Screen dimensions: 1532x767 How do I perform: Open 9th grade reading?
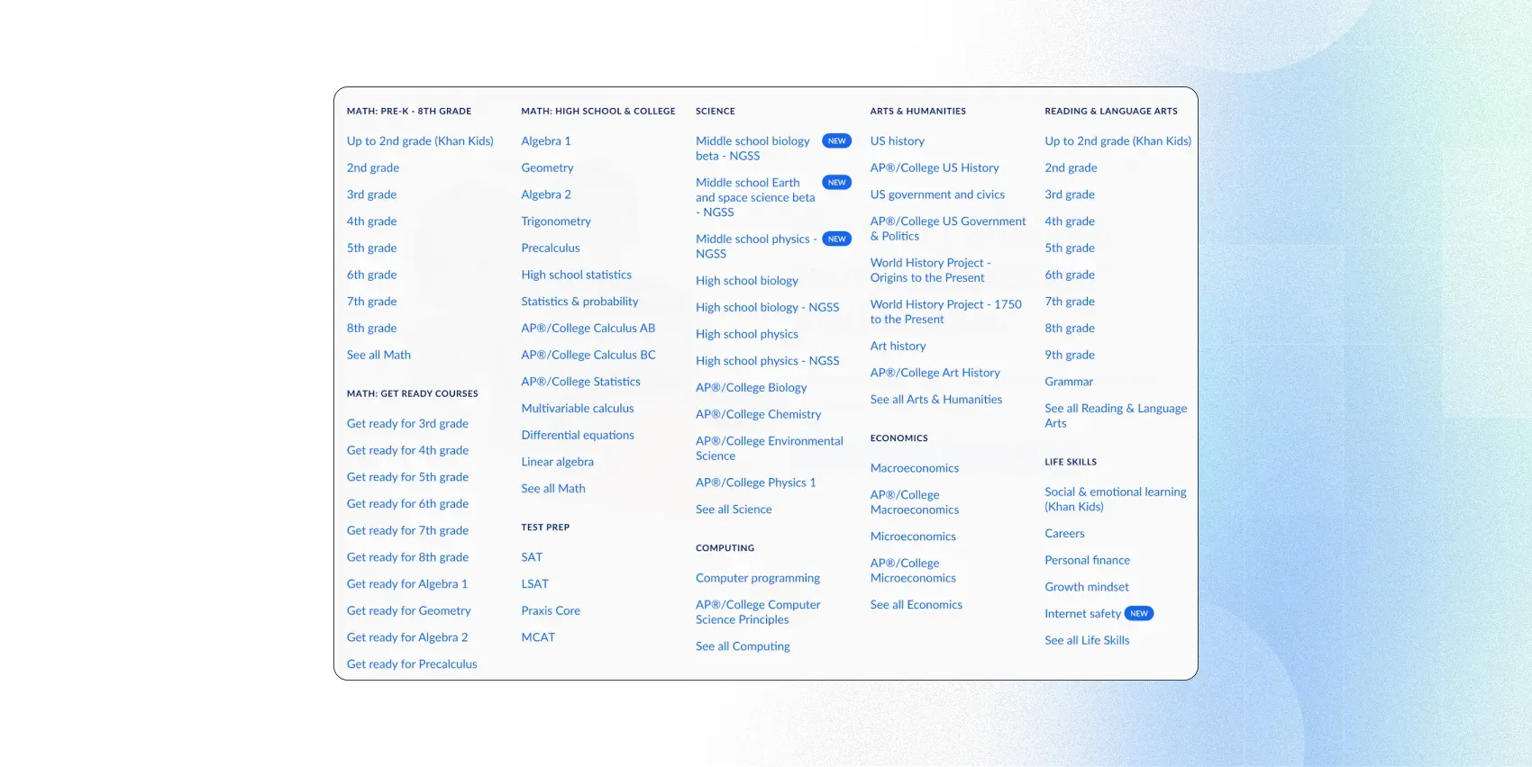tap(1070, 356)
